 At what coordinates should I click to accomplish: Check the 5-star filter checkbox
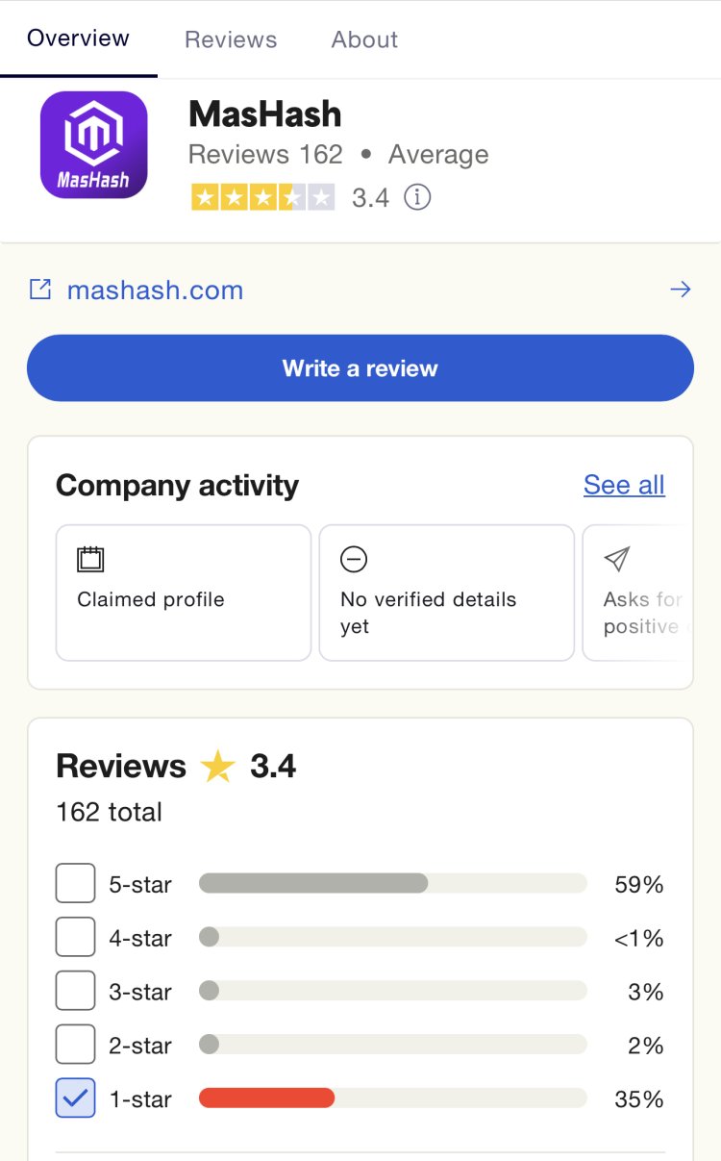point(75,882)
